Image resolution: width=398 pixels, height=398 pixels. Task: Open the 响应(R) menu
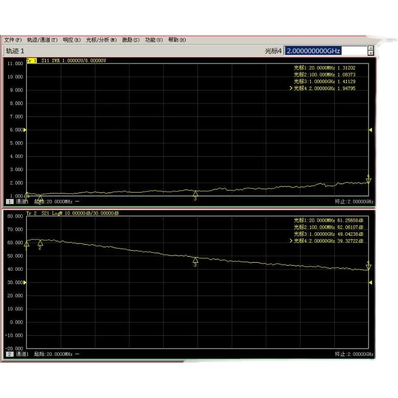(x=72, y=40)
